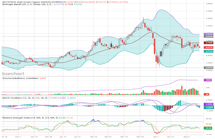Click the 103K volume value tag
Viewport: 215px width, 139px height.
(208, 80)
